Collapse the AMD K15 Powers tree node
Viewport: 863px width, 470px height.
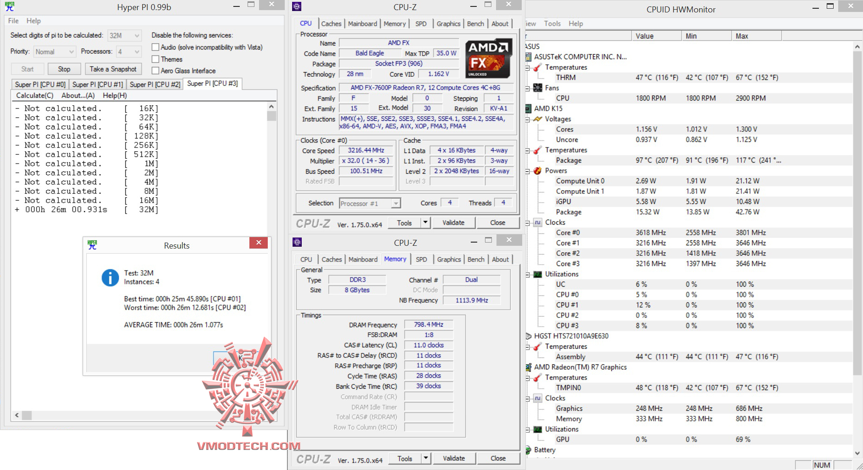(x=528, y=171)
